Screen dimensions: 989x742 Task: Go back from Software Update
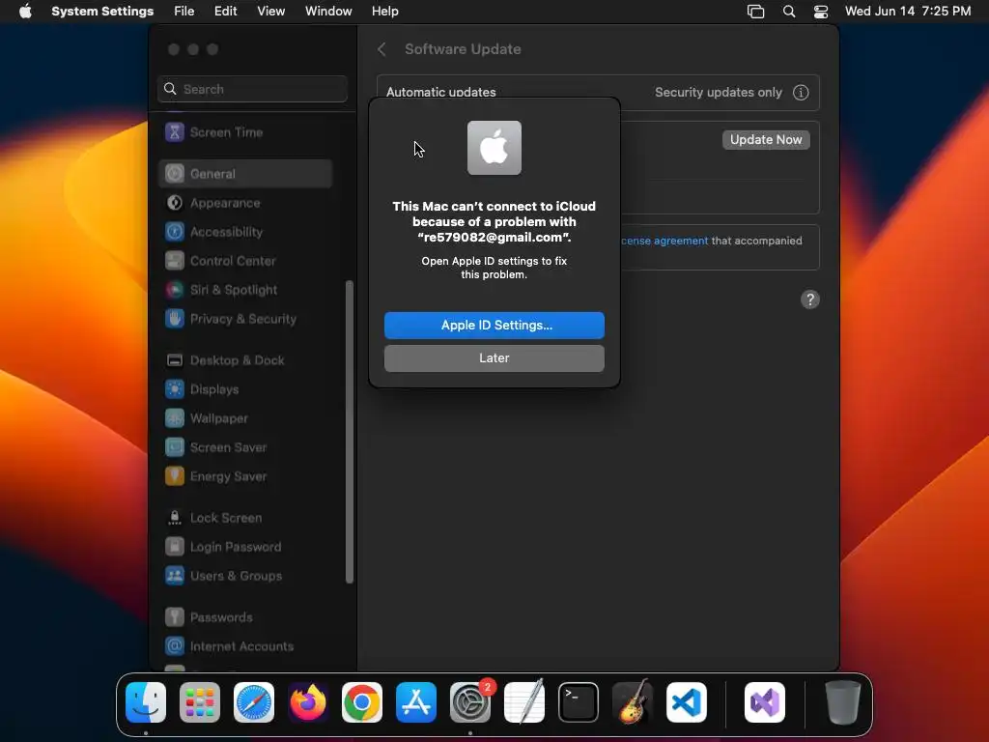(381, 49)
